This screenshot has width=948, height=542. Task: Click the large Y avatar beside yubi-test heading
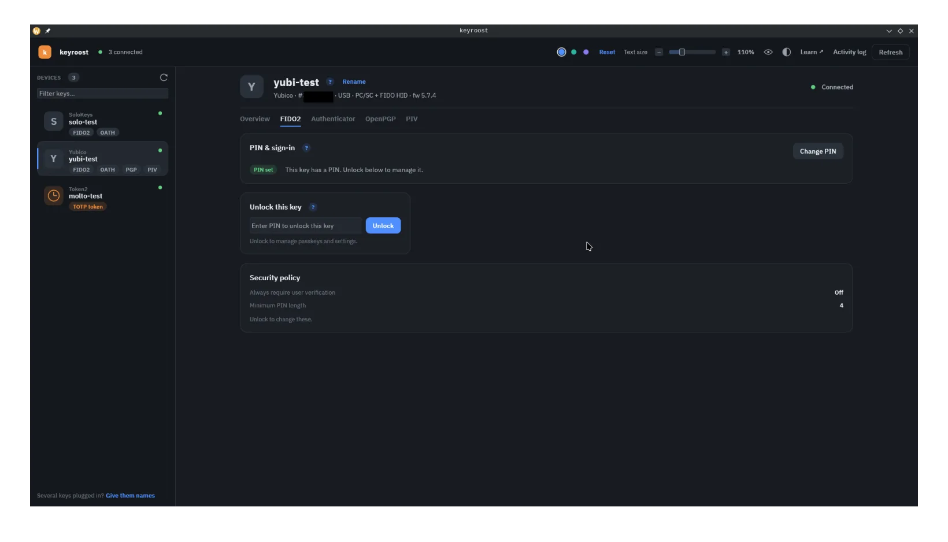[x=251, y=87]
